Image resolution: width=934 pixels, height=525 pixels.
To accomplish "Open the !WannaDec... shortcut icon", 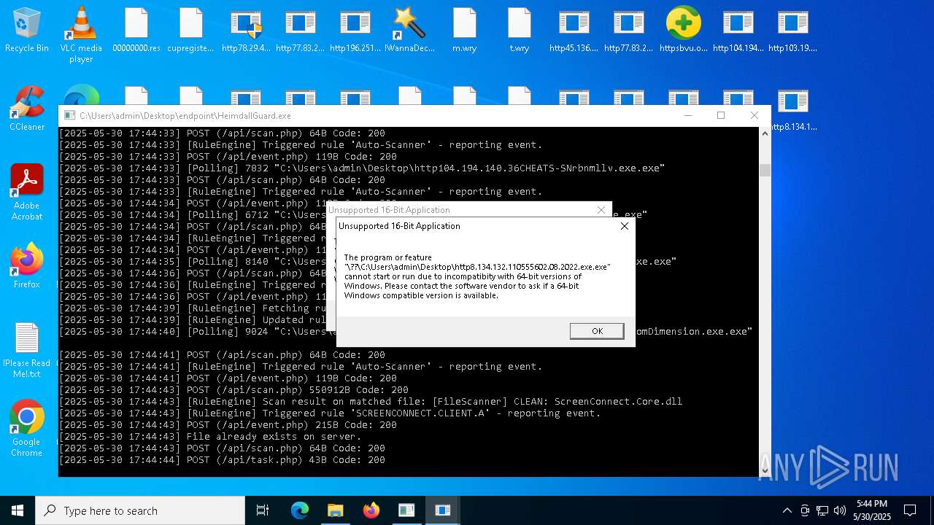I will click(x=409, y=31).
